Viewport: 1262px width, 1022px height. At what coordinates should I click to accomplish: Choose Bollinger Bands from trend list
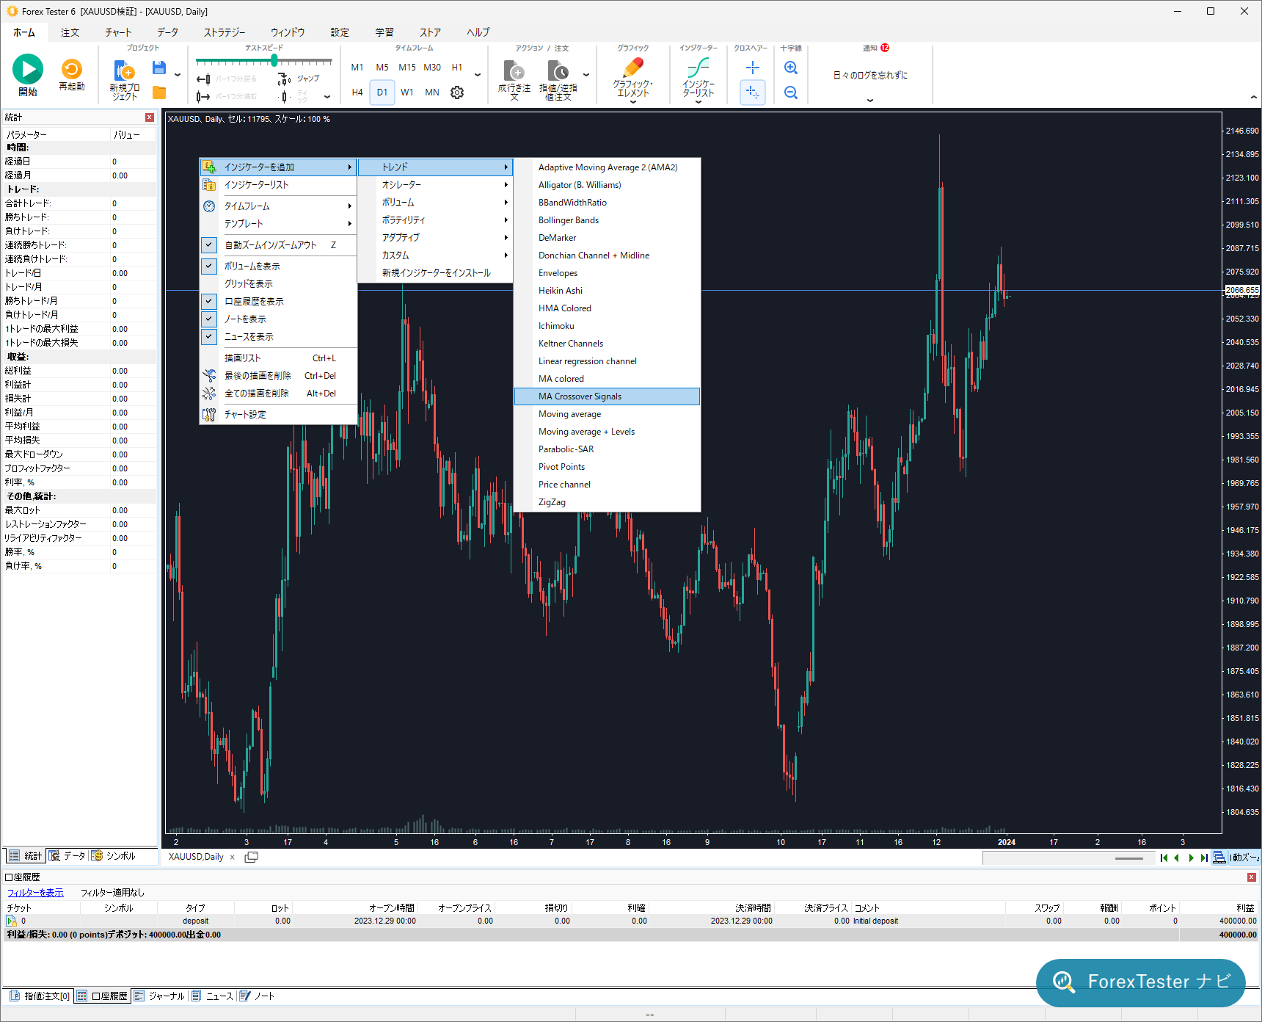click(608, 220)
